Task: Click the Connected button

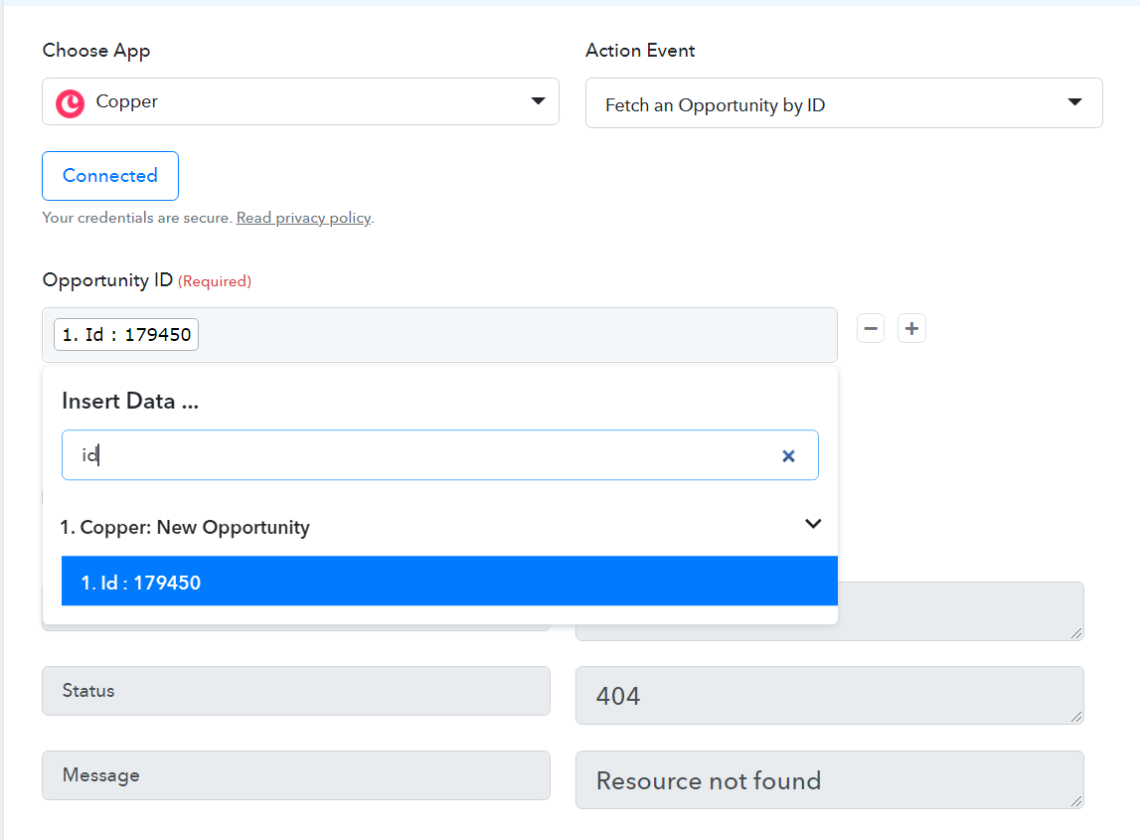Action: click(110, 176)
